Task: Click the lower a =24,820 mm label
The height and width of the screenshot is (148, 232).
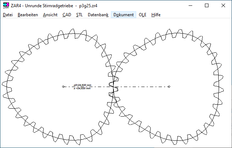Action: (x=82, y=88)
